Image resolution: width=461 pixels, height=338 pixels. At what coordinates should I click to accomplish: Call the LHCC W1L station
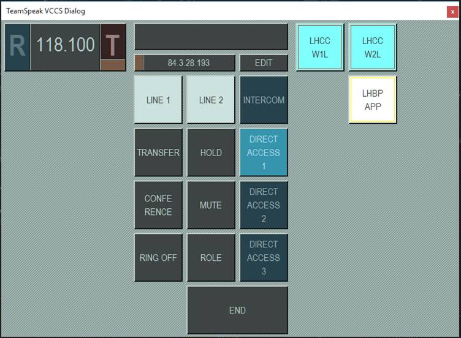coord(319,47)
